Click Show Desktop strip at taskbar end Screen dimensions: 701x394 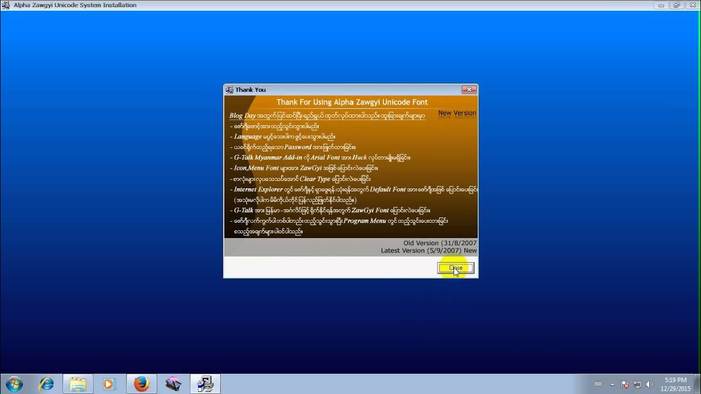pos(697,384)
